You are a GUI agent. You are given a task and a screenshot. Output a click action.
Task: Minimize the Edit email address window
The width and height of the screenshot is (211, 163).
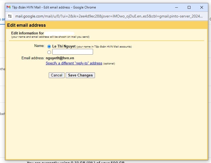pos(177,7)
